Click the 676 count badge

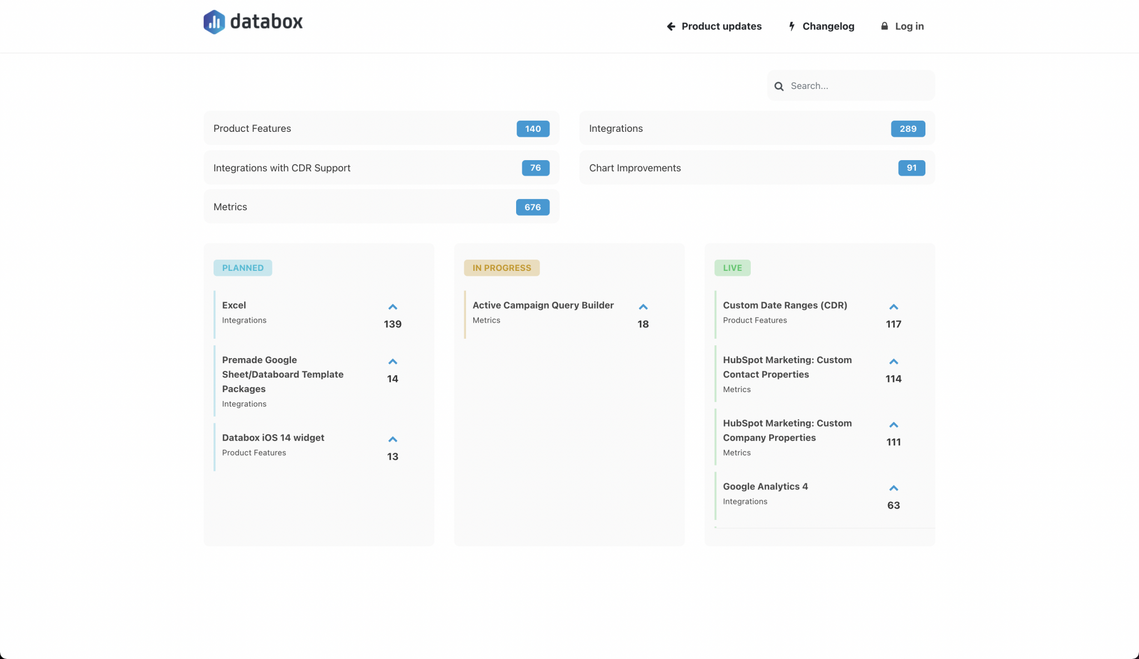coord(532,207)
